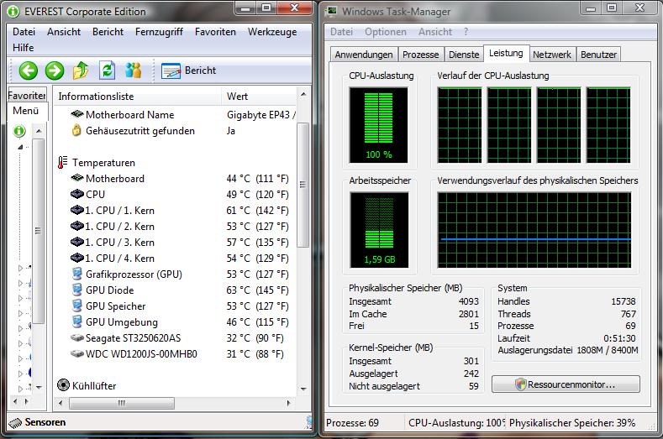663x439 pixels.
Task: Click the physical memory usage history graph
Action: tap(534, 230)
